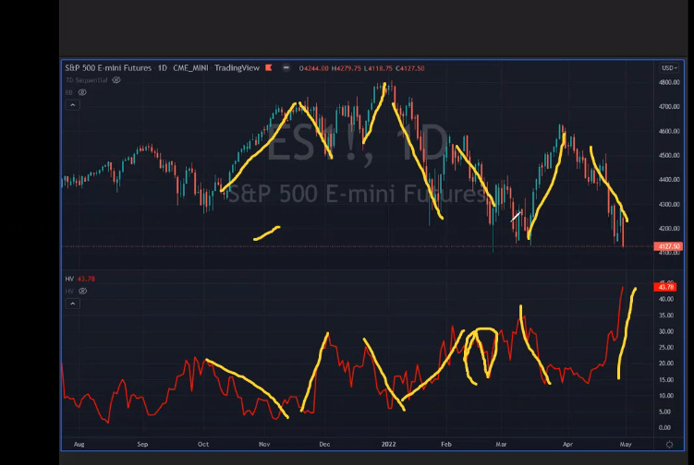
Task: Click the 4500.00 price scale label
Action: 669,155
